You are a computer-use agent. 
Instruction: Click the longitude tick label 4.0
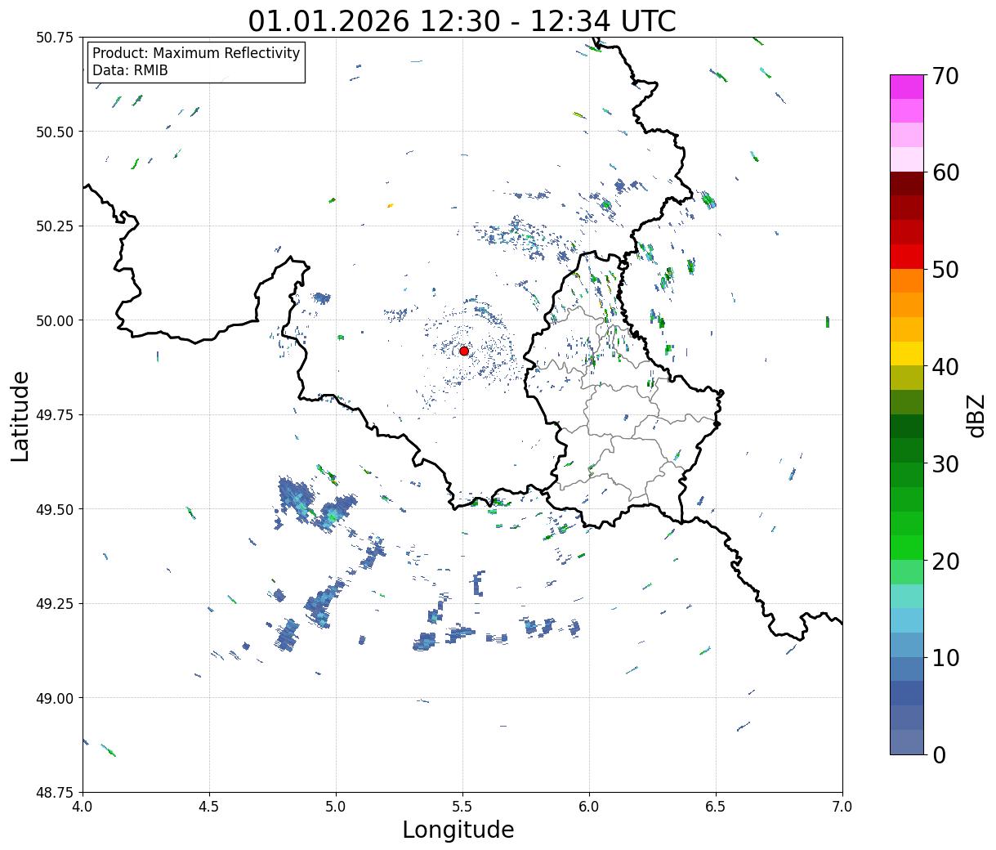point(83,807)
